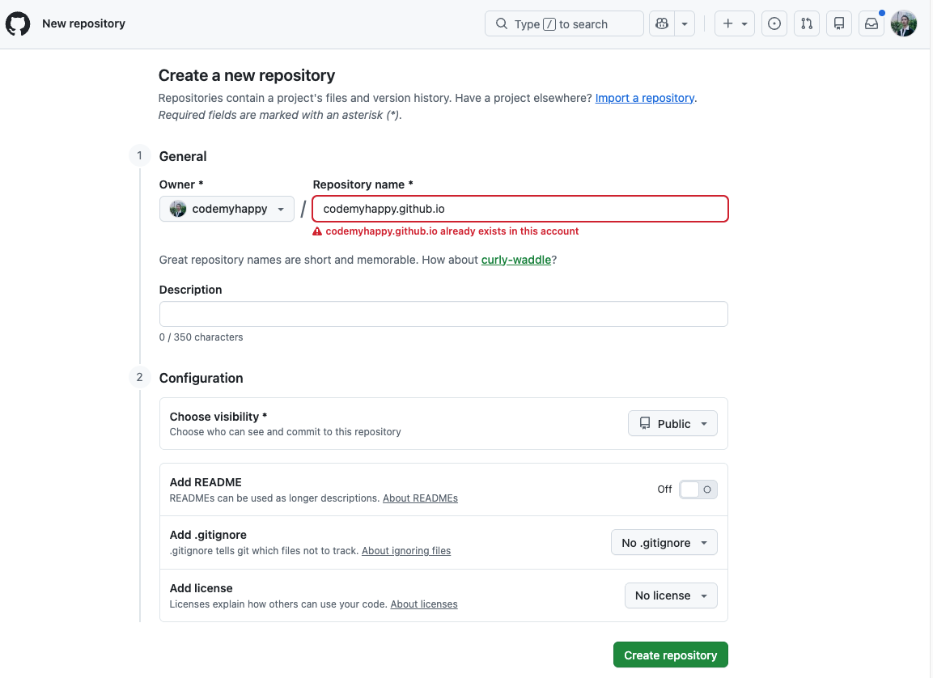Click into the Description field
The image size is (933, 678).
443,314
